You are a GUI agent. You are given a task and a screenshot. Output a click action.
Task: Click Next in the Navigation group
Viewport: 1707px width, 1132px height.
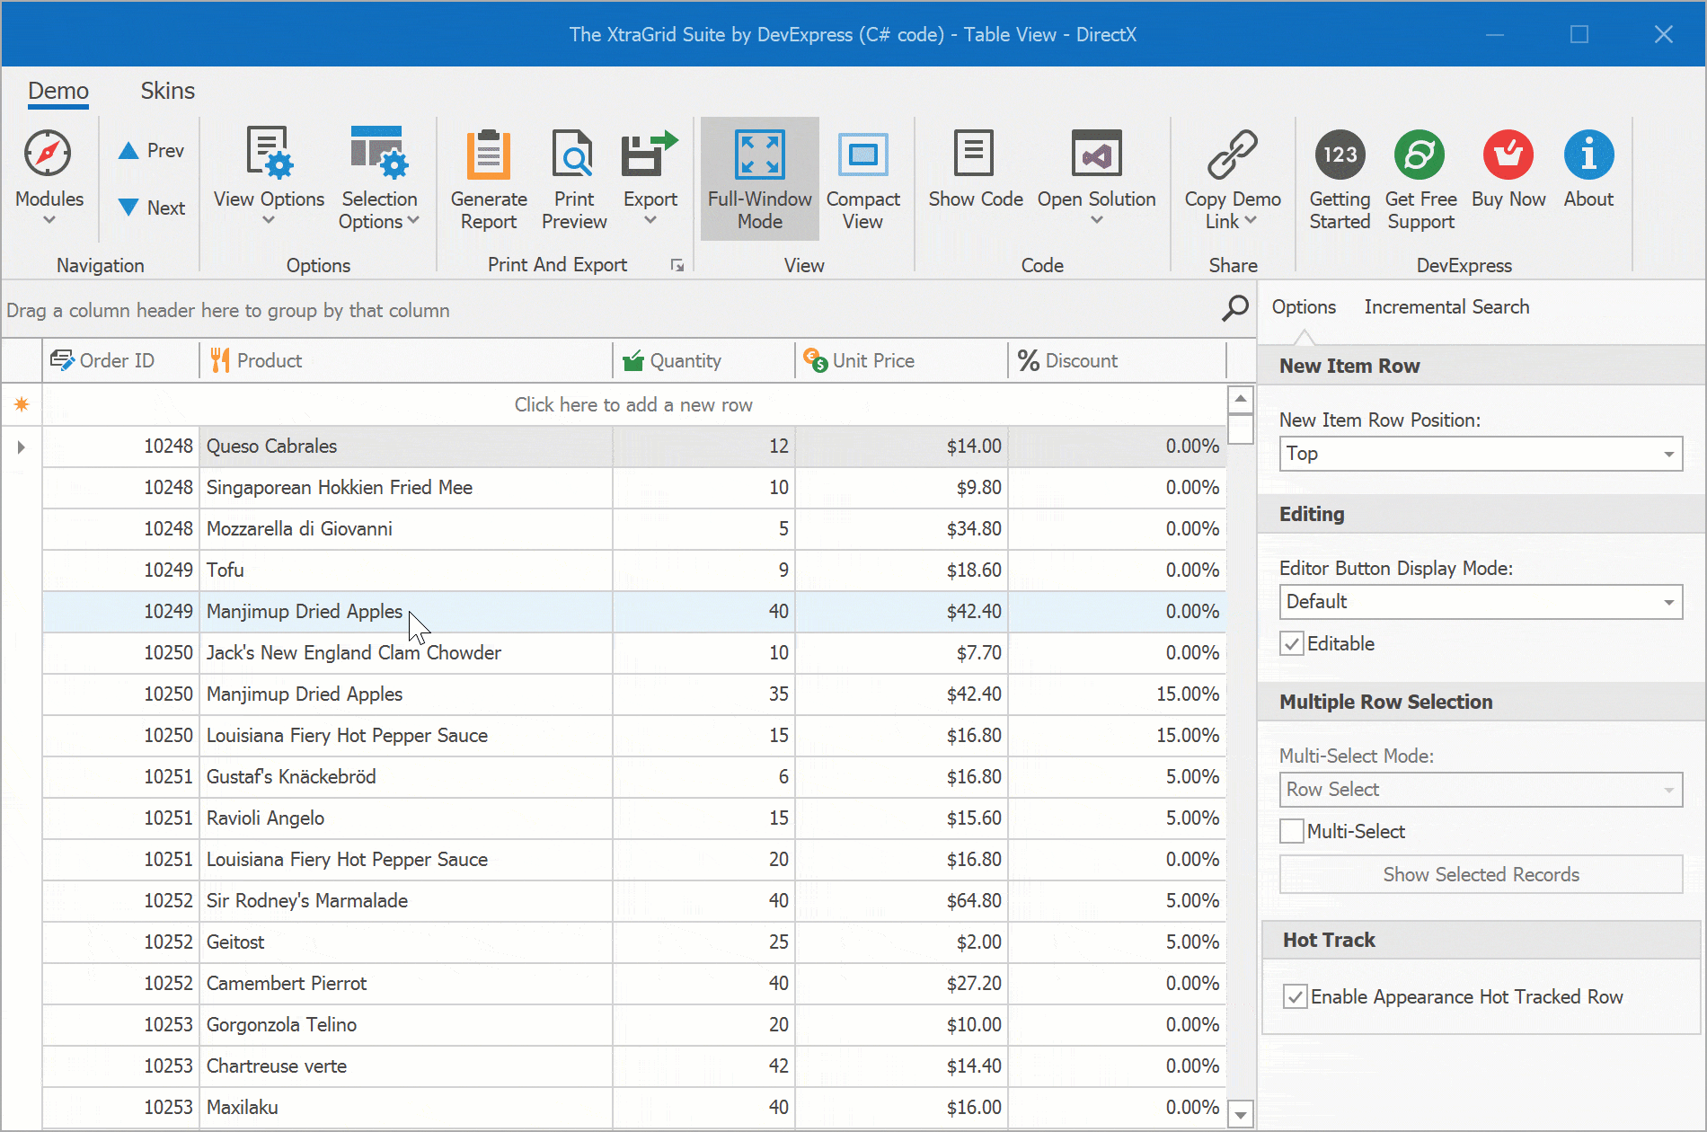(150, 208)
